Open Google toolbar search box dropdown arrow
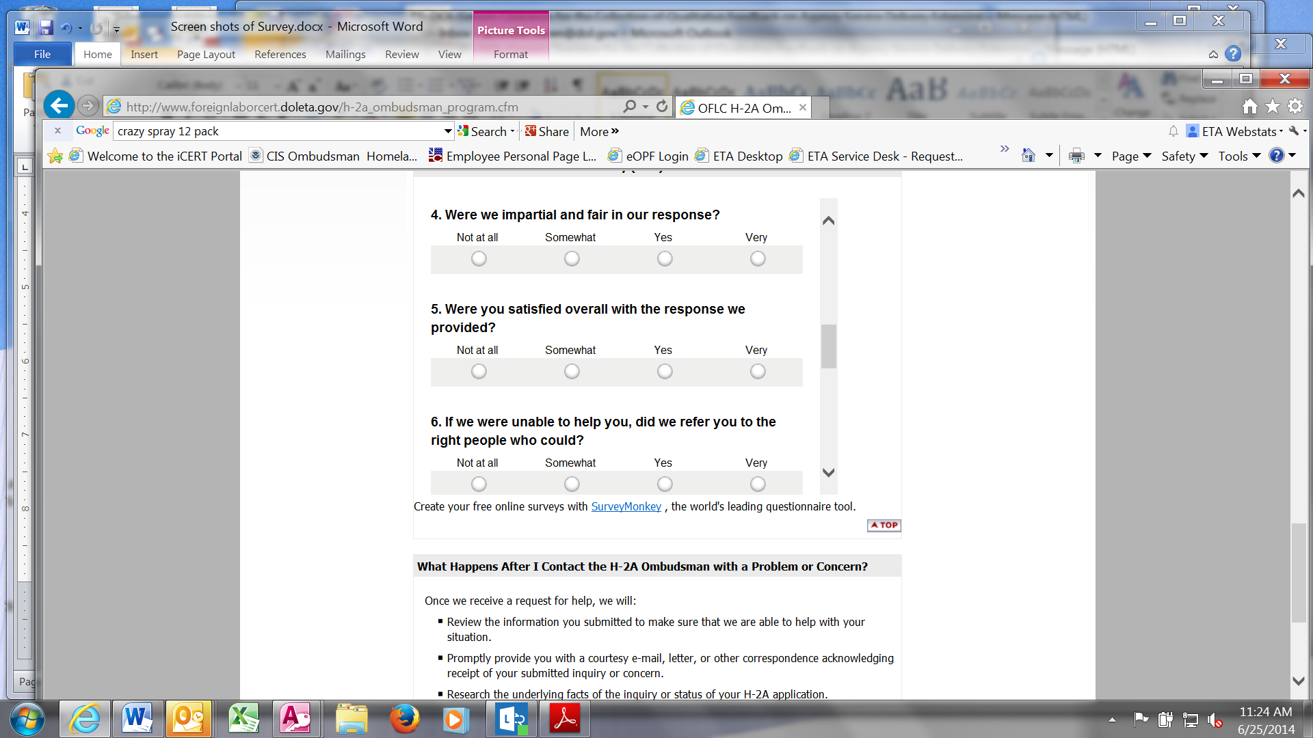The image size is (1313, 738). click(448, 131)
